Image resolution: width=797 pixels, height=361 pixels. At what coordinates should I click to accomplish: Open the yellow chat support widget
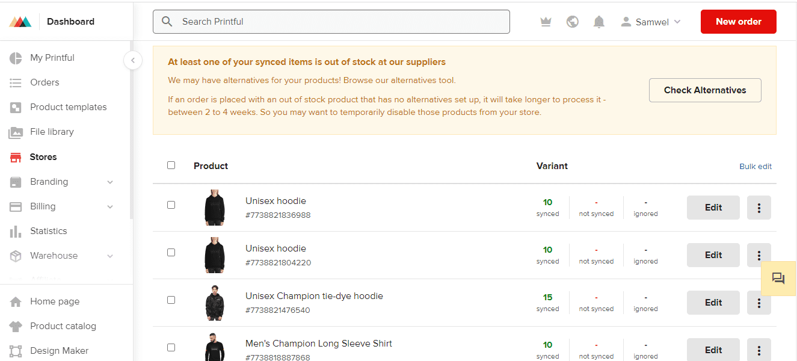pyautogui.click(x=778, y=279)
